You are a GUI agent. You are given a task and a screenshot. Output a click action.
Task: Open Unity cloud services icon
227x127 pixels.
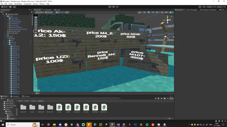[10, 7]
